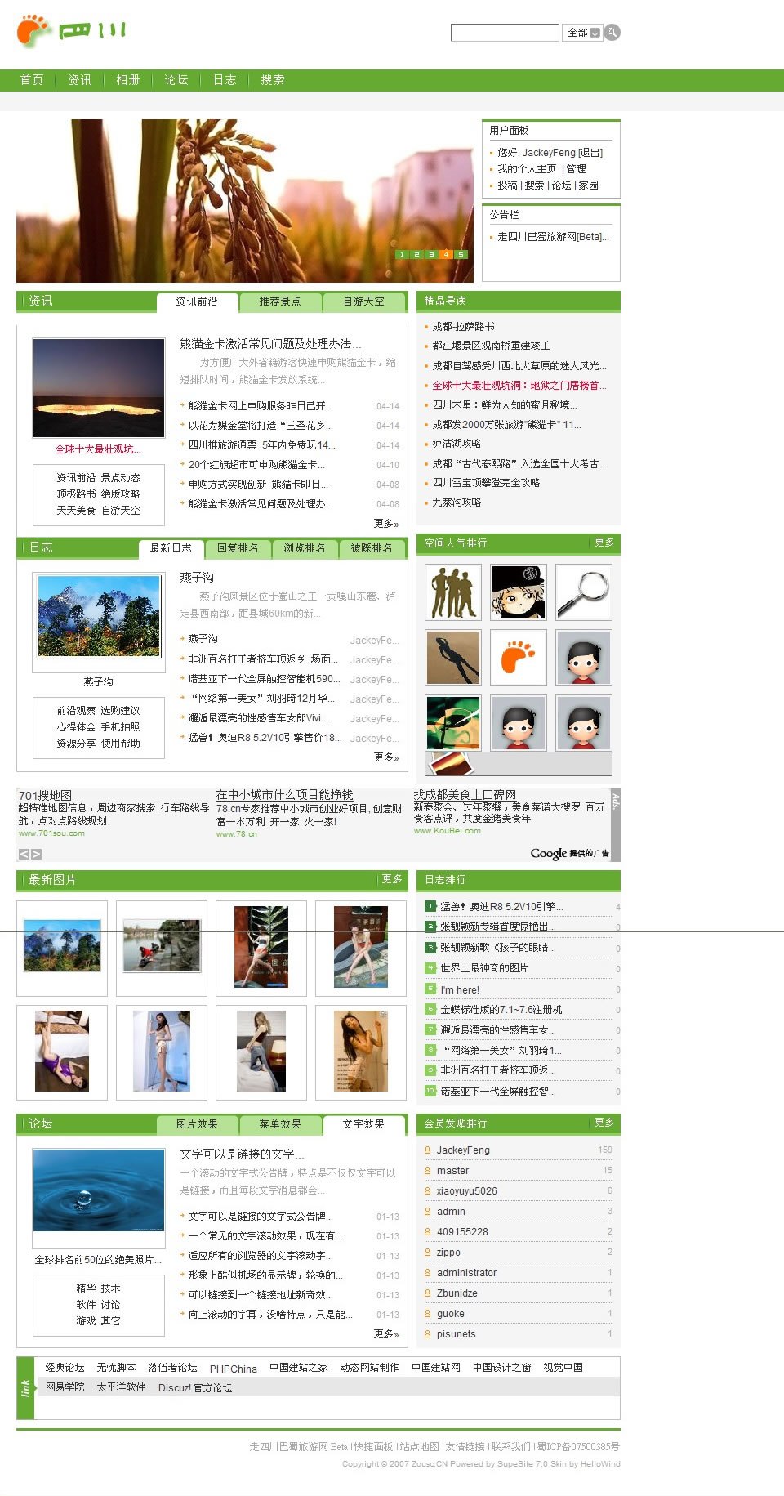
Task: Click the user icon beside administrator
Action: tap(427, 1272)
